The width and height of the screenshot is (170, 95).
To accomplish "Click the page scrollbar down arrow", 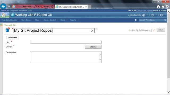I will (169, 92).
